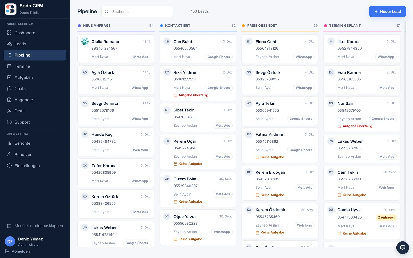
Task: Click the Support help circle icon
Action: (x=9, y=122)
